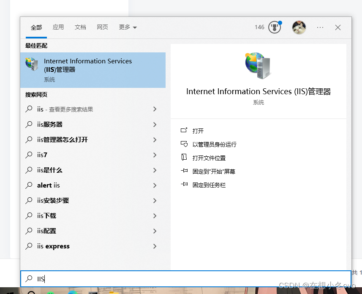Screen dimensions: 362x294
Task: Switch to the 网页 tab
Action: tap(102, 27)
